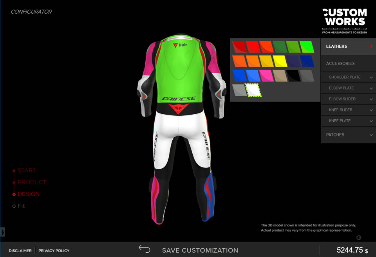Select the black leather color swatch
Image resolution: width=376 pixels, height=257 pixels.
[293, 75]
